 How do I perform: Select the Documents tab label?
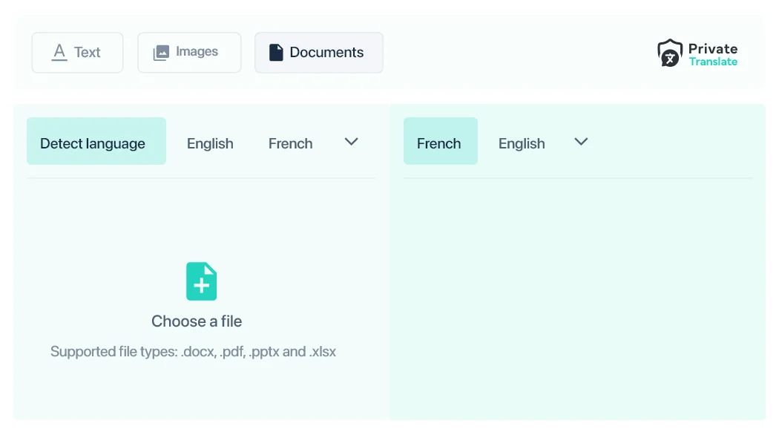(x=326, y=53)
